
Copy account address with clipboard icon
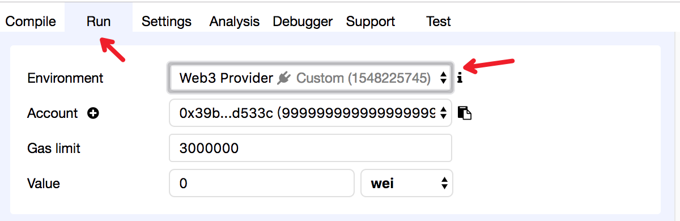[x=465, y=113]
